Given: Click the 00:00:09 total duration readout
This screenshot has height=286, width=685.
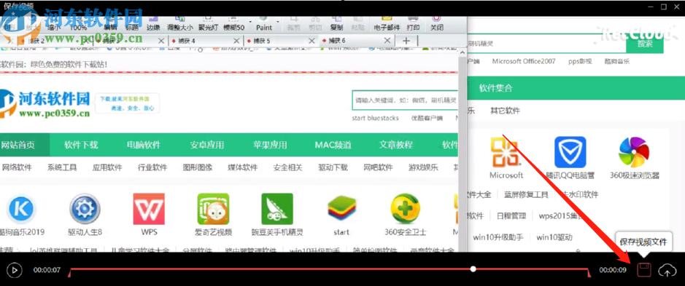Looking at the screenshot, I should click(x=613, y=270).
